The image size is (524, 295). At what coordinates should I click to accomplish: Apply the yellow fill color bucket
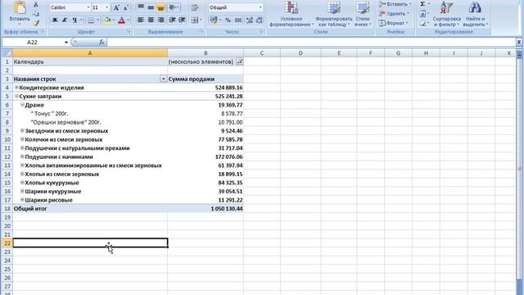(107, 20)
